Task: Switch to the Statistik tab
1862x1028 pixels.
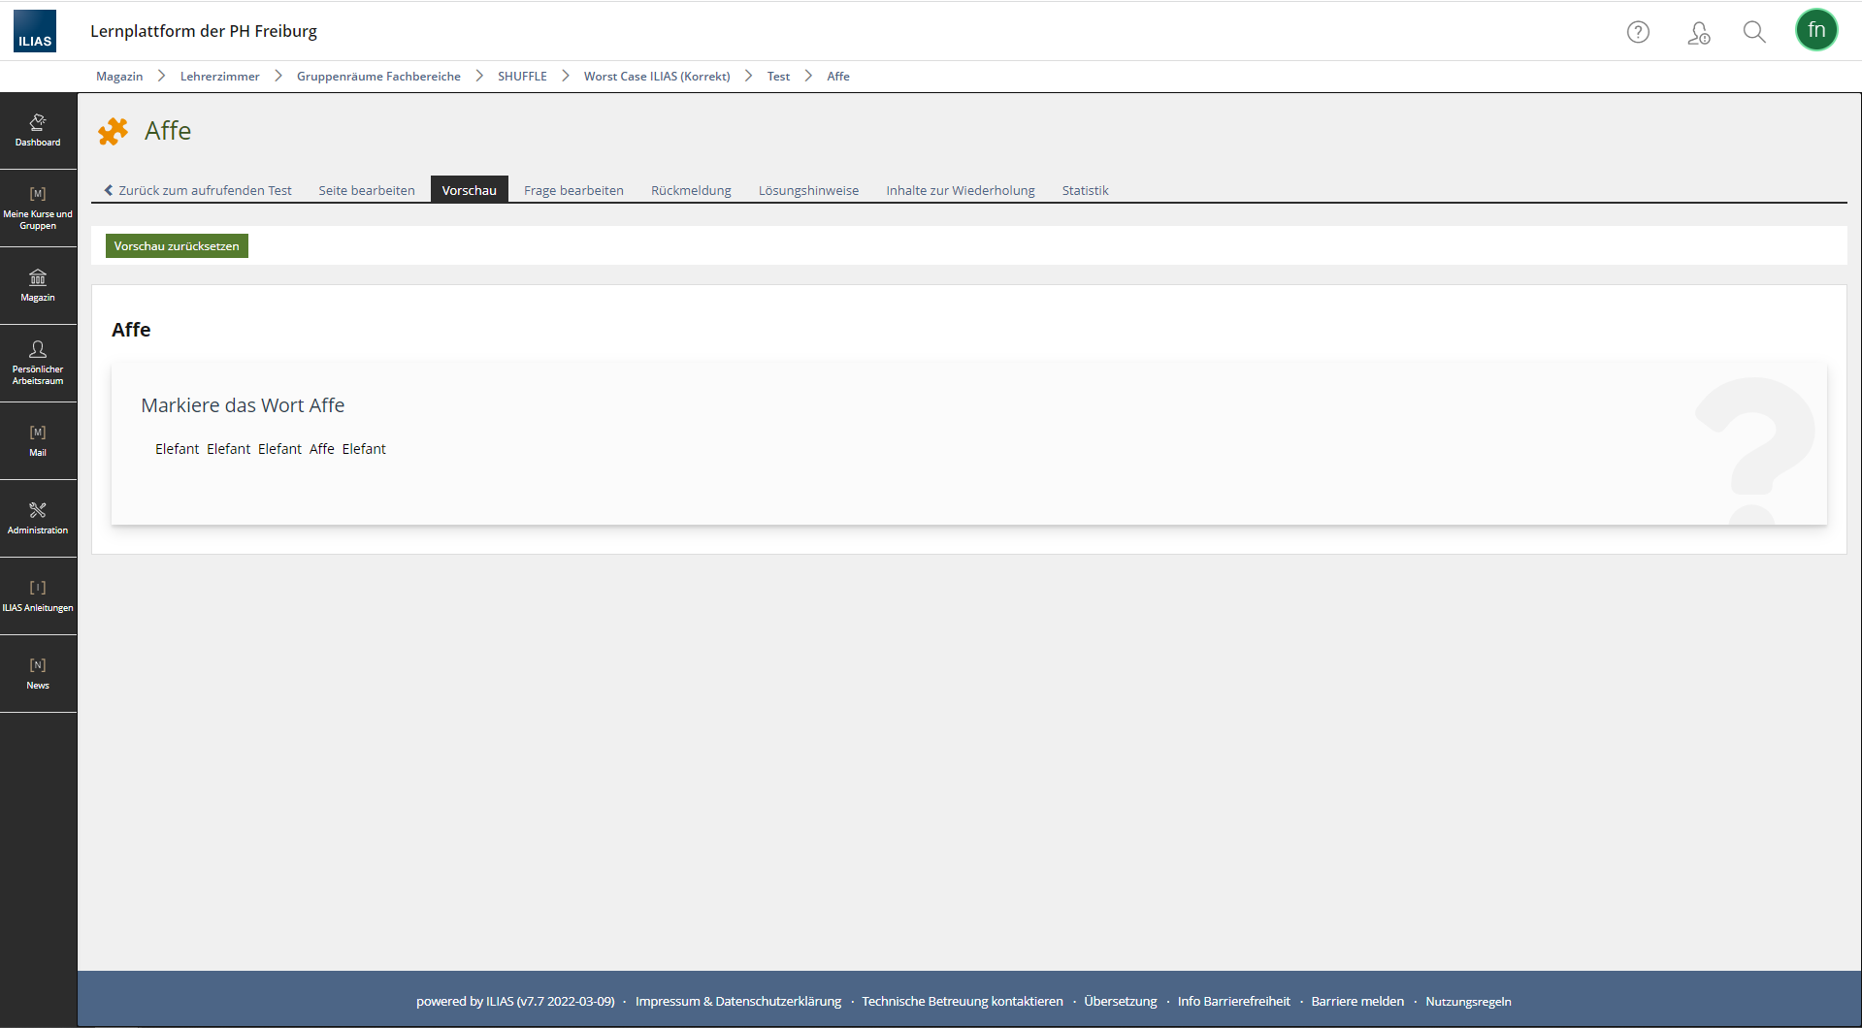Action: (1084, 190)
